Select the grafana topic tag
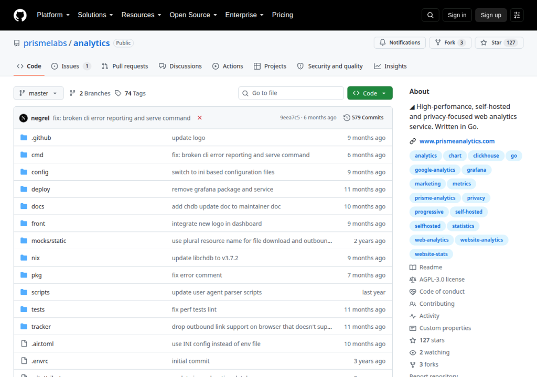 pos(476,170)
